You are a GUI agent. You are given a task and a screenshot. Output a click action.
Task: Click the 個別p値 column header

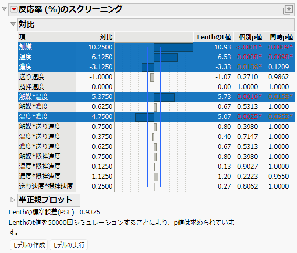(249, 37)
